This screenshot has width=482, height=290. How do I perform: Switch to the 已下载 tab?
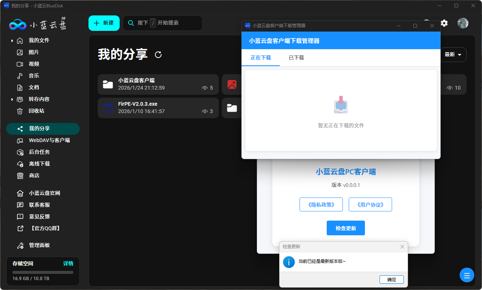point(296,58)
